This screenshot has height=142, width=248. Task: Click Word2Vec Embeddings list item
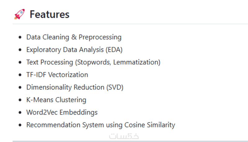click(x=62, y=112)
